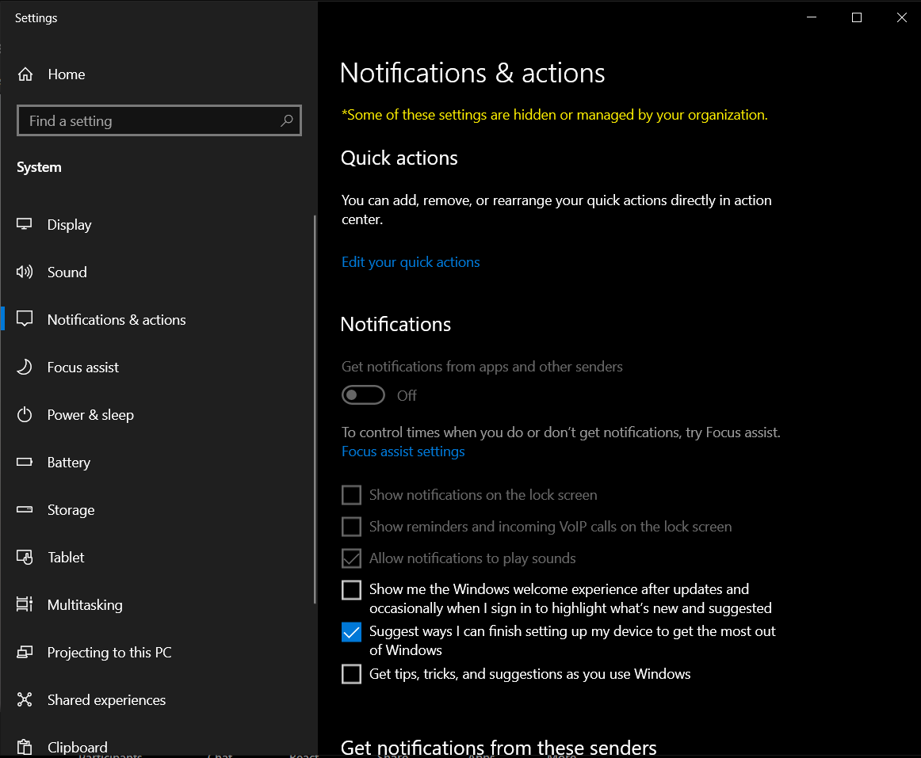Screen dimensions: 921x758
Task: Click 'Get notifications from these senders' heading
Action: [x=498, y=748]
